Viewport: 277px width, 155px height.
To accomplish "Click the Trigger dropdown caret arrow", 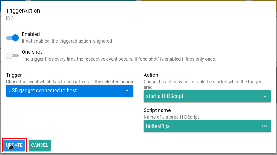I will point(127,91).
